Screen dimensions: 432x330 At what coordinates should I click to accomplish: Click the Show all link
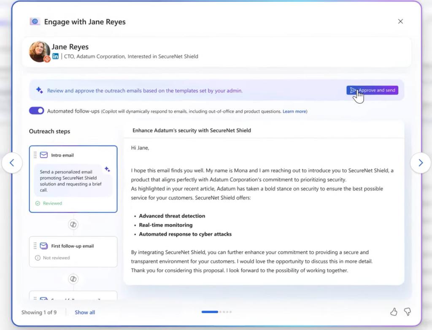pos(85,312)
